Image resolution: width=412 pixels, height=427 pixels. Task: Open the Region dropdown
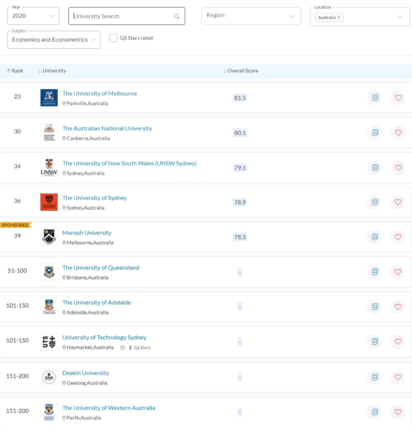[251, 16]
